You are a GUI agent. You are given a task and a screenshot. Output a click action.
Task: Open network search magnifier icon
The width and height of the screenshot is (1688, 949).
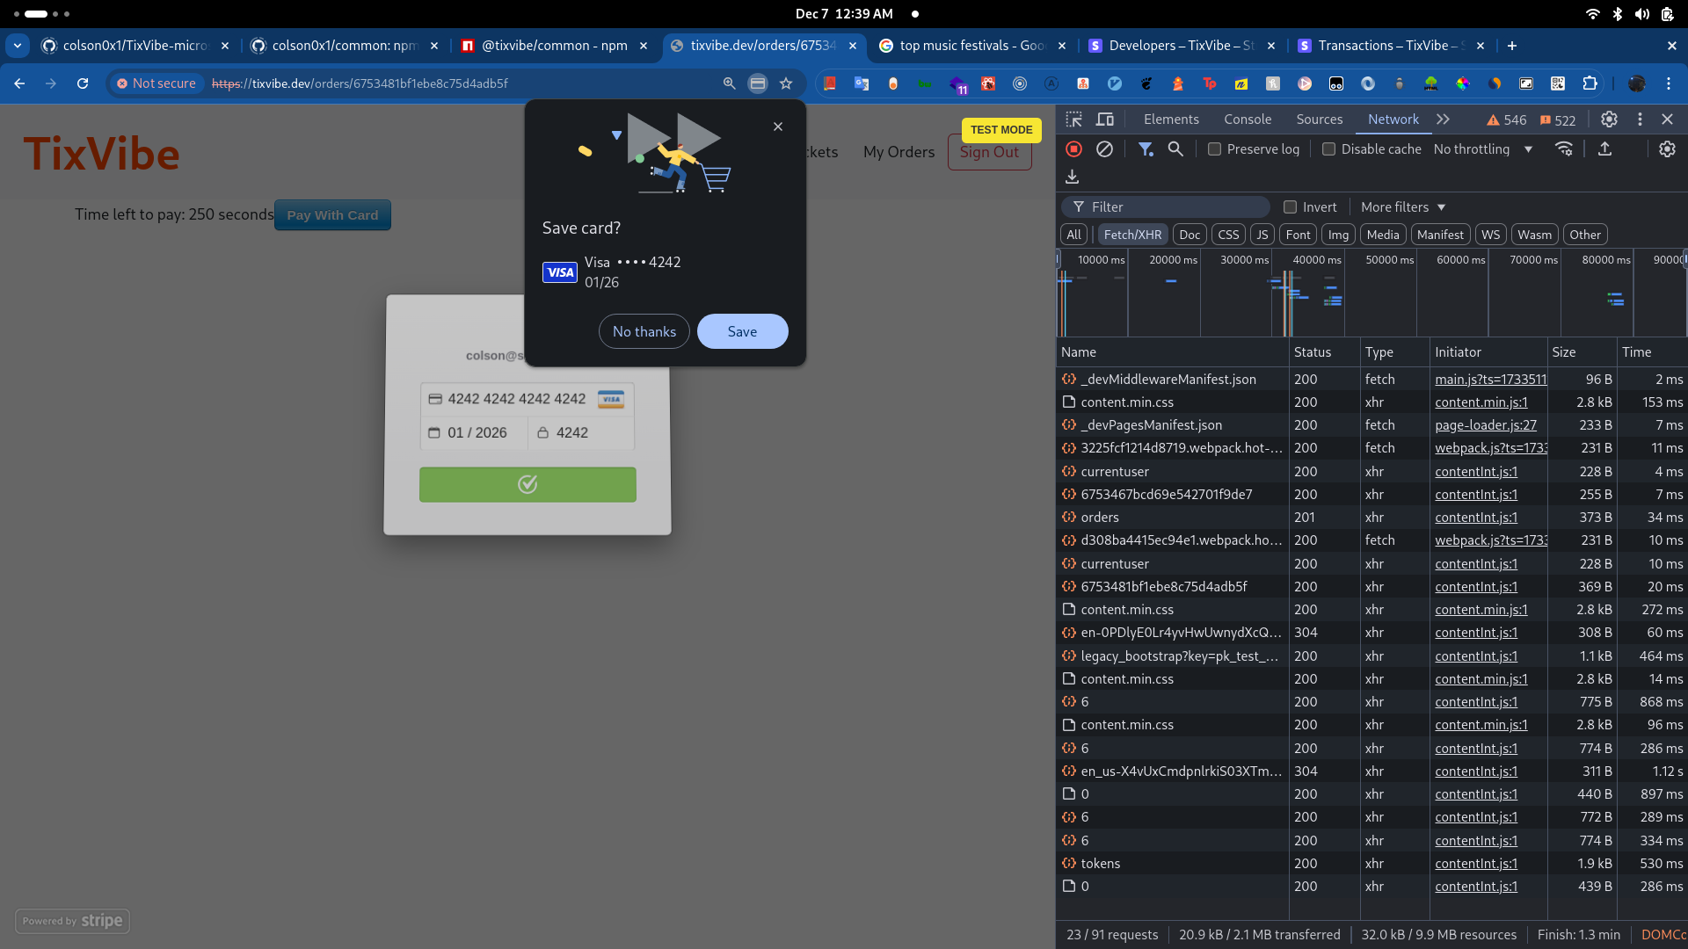click(1175, 149)
